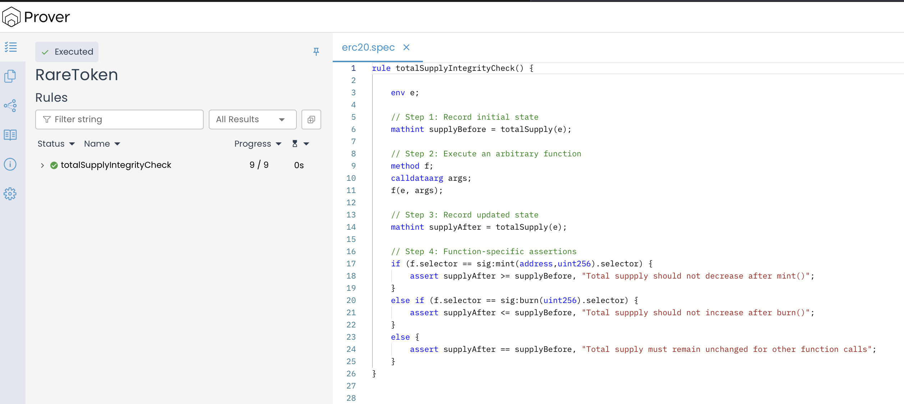This screenshot has width=904, height=404.
Task: Click the Executed status button
Action: point(67,52)
